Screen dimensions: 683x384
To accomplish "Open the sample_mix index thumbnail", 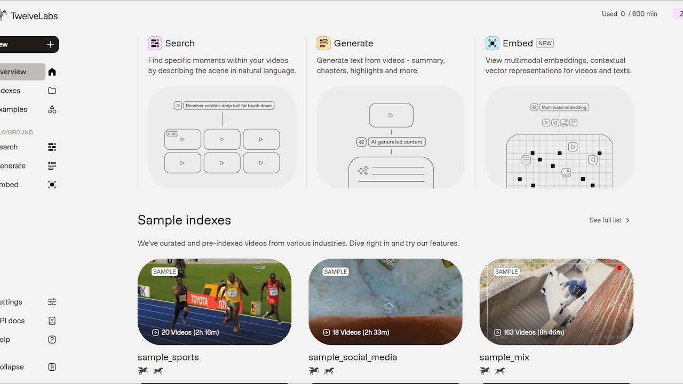I will (x=557, y=302).
